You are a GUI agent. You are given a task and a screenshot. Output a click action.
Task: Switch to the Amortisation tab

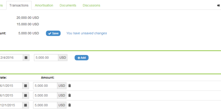[x=44, y=5]
